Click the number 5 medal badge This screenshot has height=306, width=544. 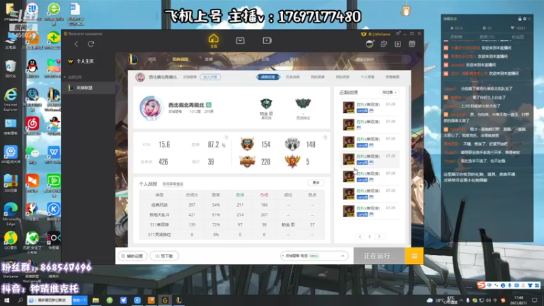click(x=292, y=161)
